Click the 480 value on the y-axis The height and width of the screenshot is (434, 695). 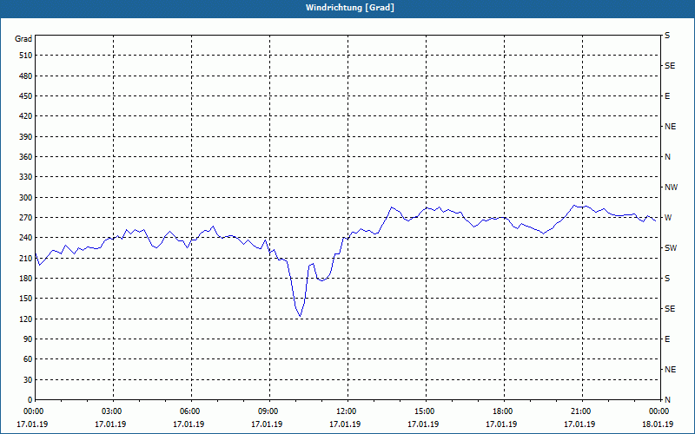tap(25, 76)
